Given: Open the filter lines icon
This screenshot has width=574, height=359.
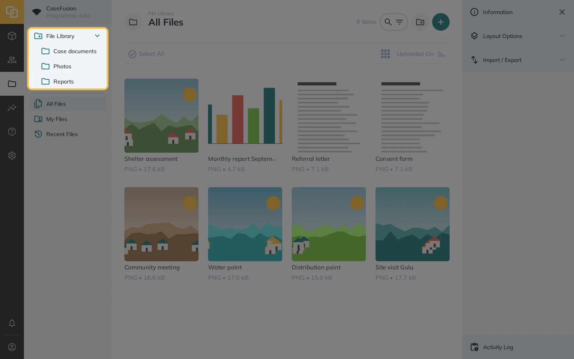Looking at the screenshot, I should [399, 22].
